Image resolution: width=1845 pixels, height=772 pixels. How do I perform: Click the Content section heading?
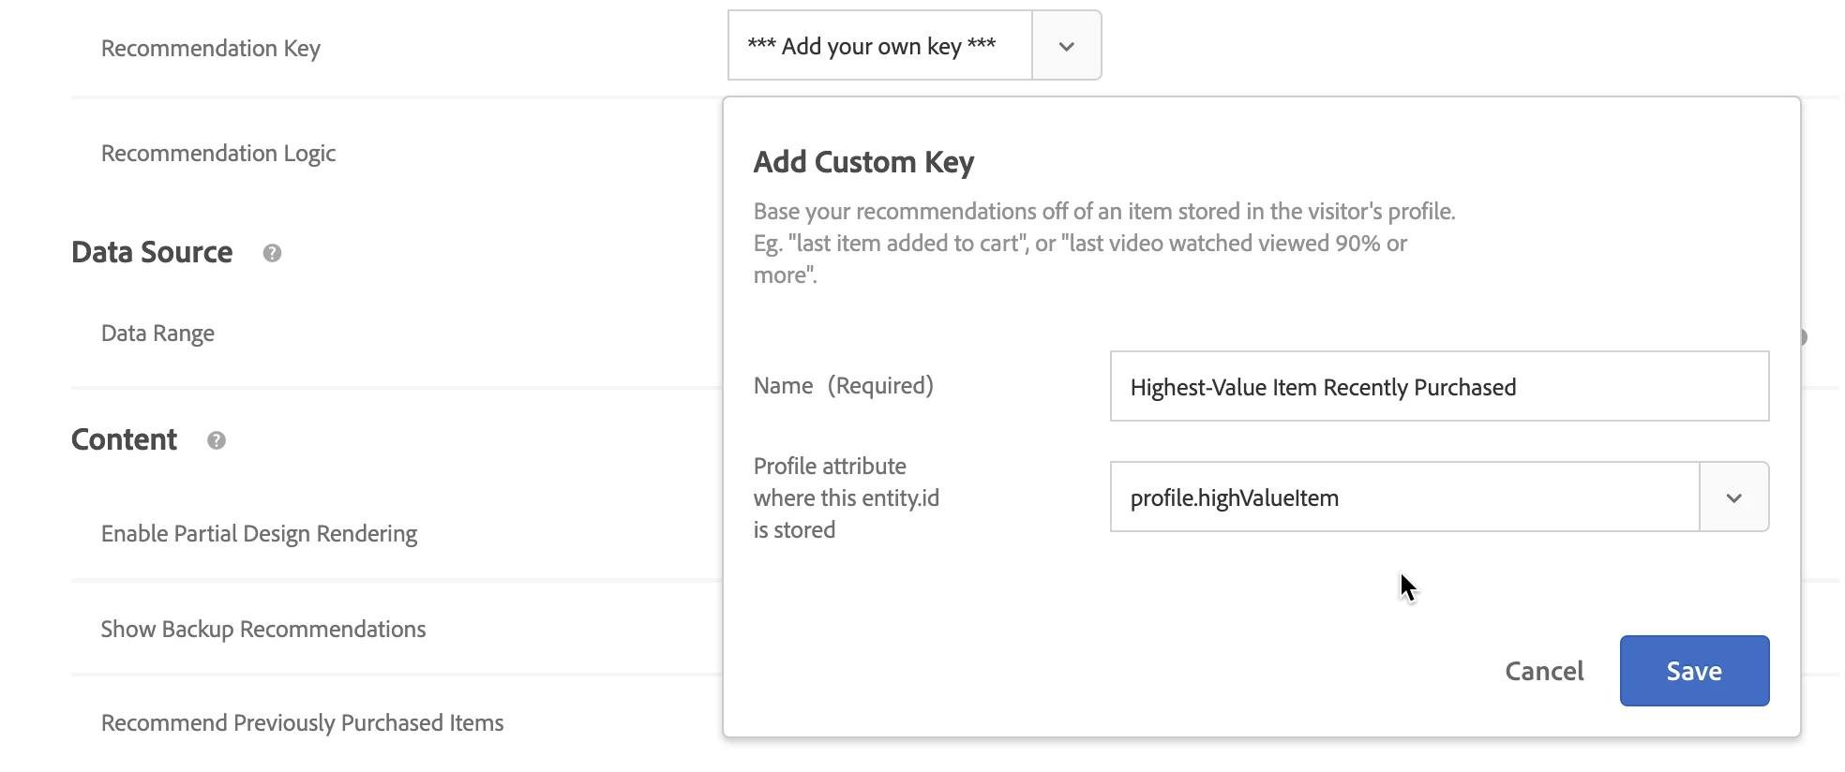tap(124, 440)
